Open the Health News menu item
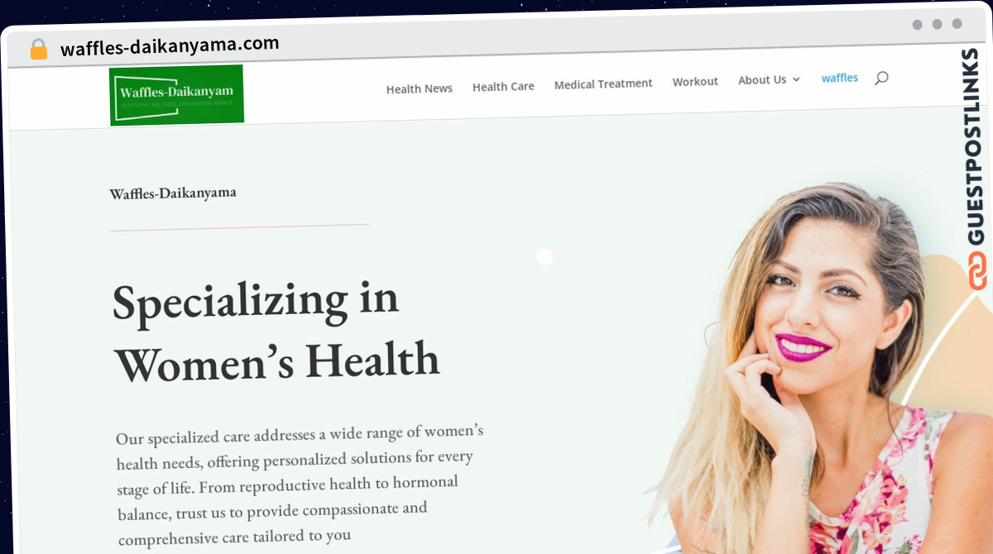This screenshot has width=993, height=554. (420, 88)
